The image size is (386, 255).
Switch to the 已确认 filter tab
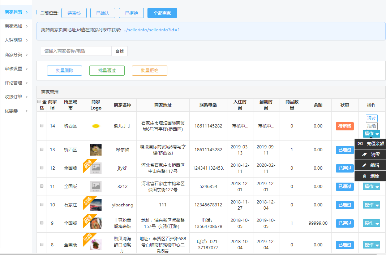[103, 13]
